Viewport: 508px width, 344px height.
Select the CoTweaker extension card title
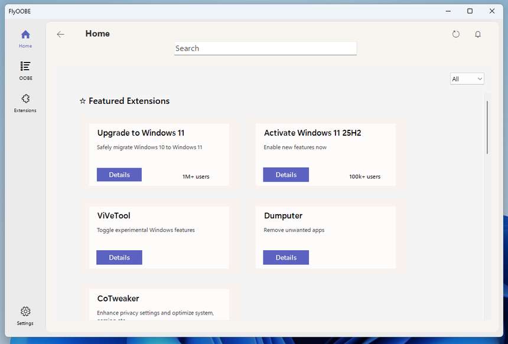[x=118, y=299]
